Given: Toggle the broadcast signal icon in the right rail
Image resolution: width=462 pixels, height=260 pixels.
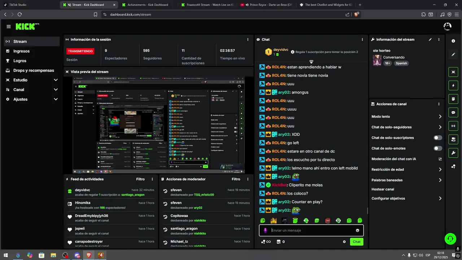Looking at the screenshot, I should (x=453, y=126).
